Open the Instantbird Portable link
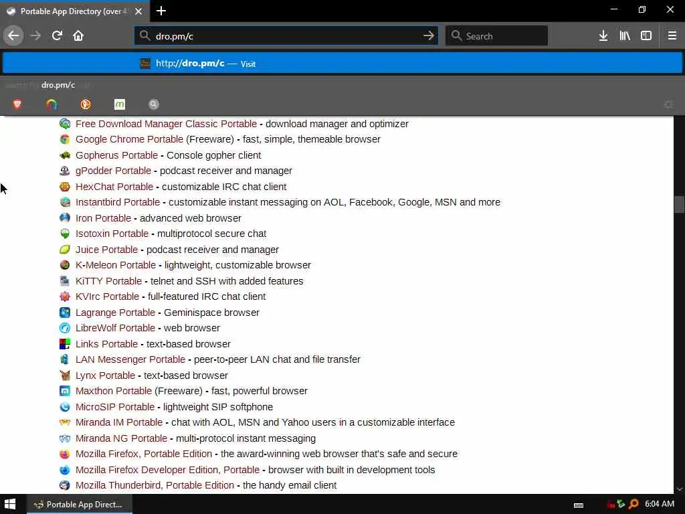This screenshot has width=685, height=514. click(118, 202)
